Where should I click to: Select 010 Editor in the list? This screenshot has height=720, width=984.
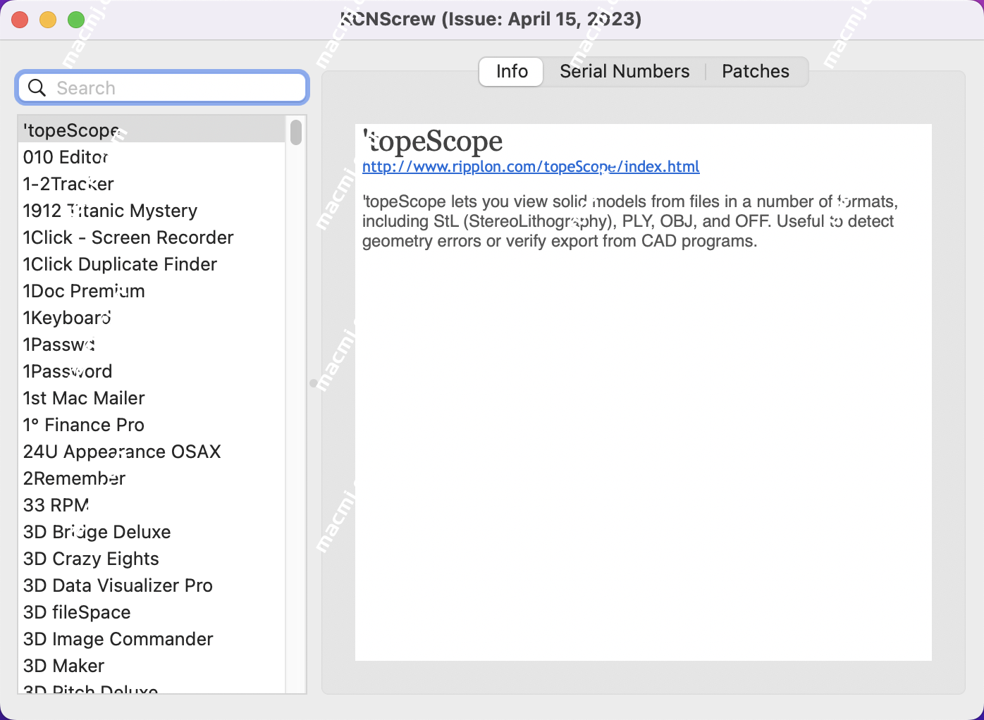click(152, 157)
